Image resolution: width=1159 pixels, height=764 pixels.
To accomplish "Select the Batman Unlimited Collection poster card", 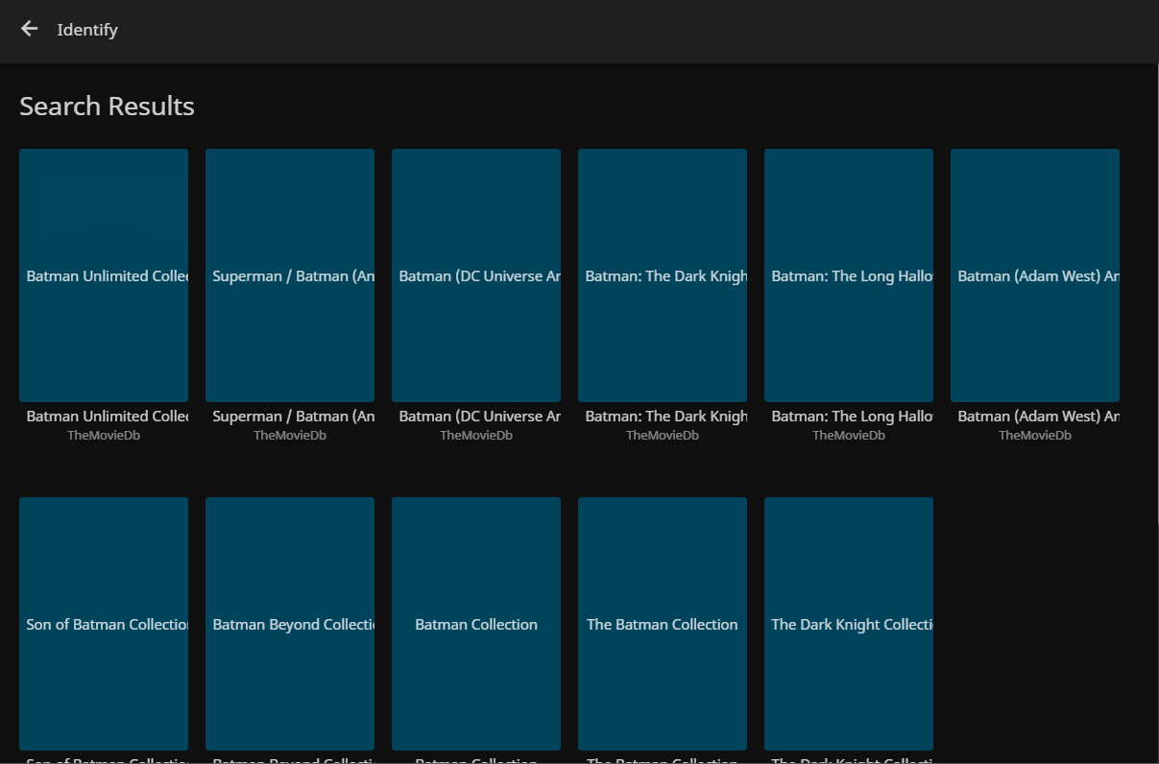I will coord(104,275).
